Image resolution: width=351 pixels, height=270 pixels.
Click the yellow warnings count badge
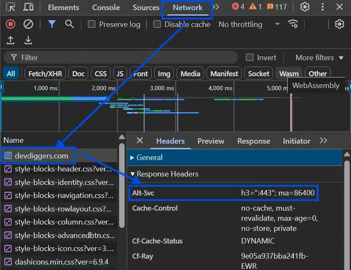tap(255, 7)
